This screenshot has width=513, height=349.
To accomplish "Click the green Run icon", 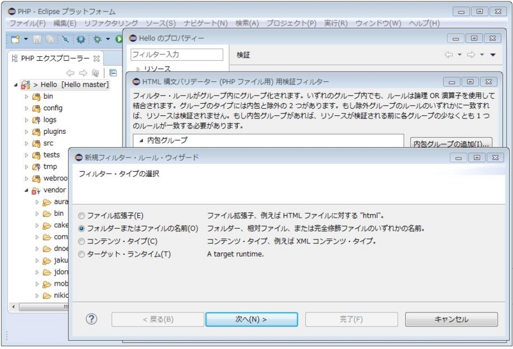I will [119, 40].
